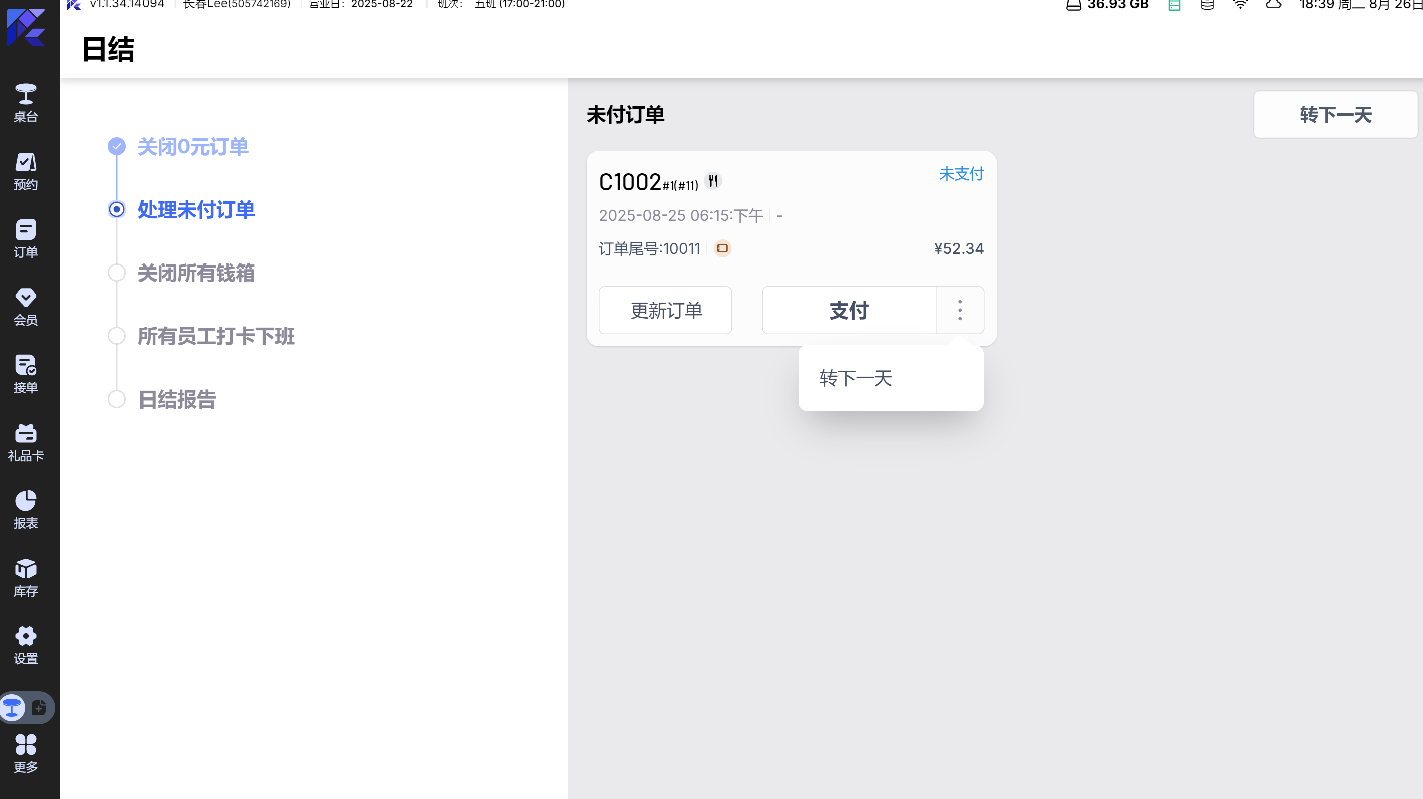Collapse the three-dot menu beside 支付
This screenshot has width=1423, height=799.
tap(959, 311)
